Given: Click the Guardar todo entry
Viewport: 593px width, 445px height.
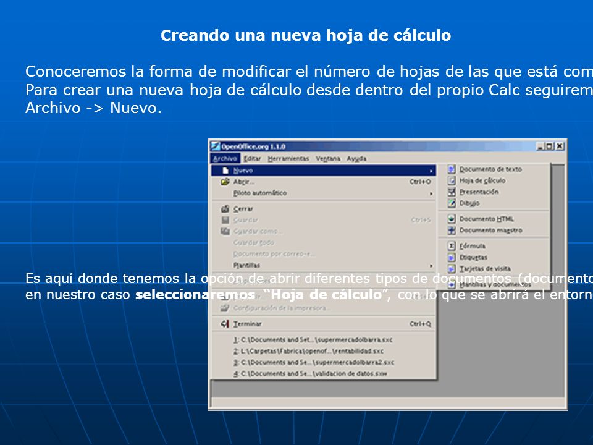Looking at the screenshot, I should [324, 242].
